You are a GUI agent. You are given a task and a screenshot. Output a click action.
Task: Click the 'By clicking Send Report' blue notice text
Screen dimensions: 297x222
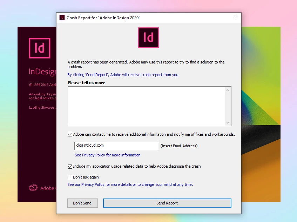pos(123,75)
